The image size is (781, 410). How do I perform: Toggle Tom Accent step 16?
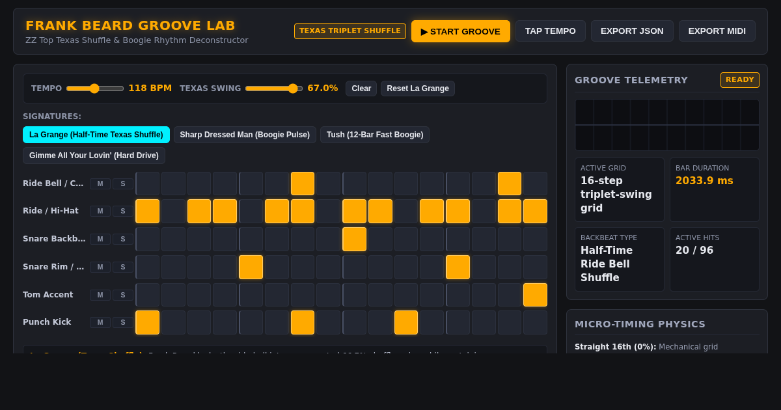click(536, 295)
